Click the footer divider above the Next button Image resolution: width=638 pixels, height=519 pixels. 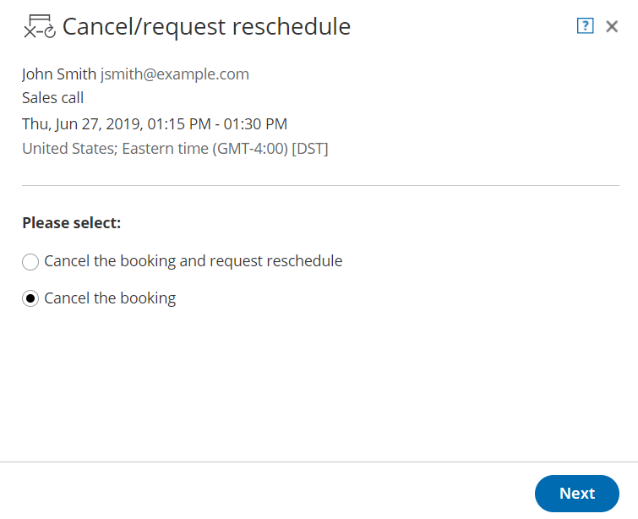(x=319, y=462)
